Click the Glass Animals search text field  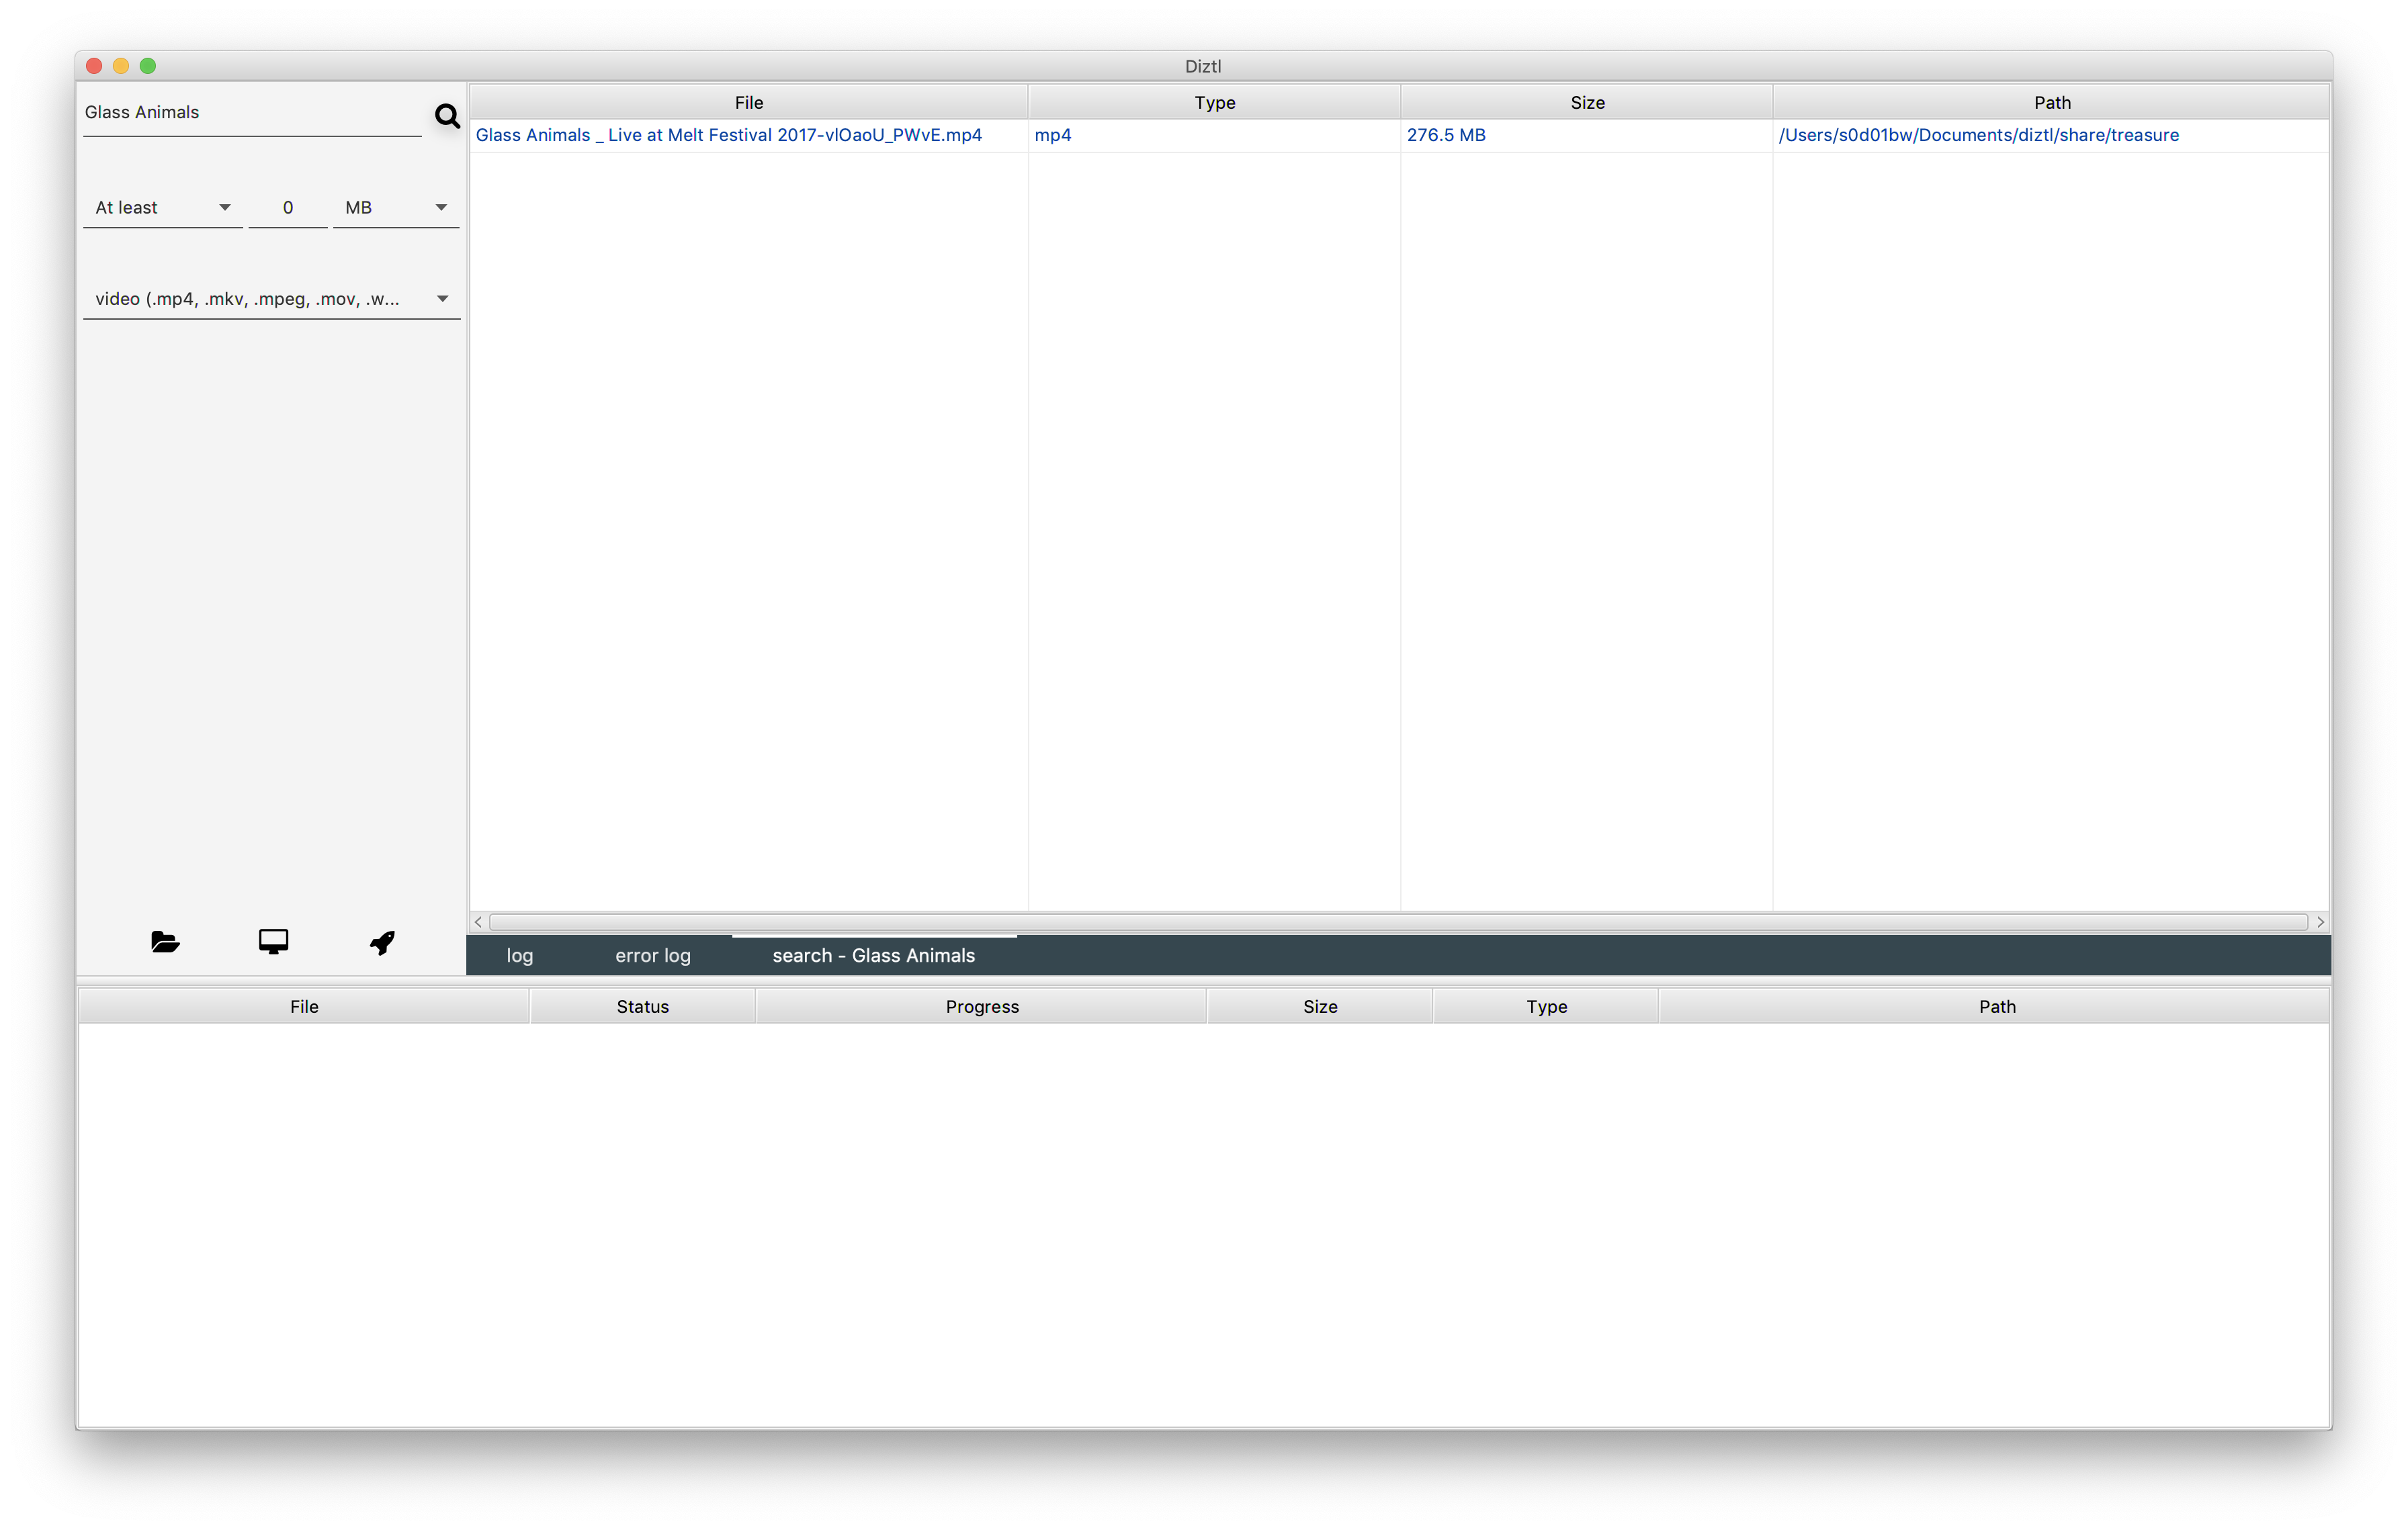click(x=251, y=113)
